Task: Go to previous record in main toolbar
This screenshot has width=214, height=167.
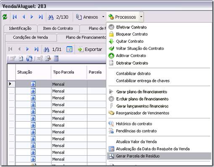Action: pyautogui.click(x=24, y=17)
